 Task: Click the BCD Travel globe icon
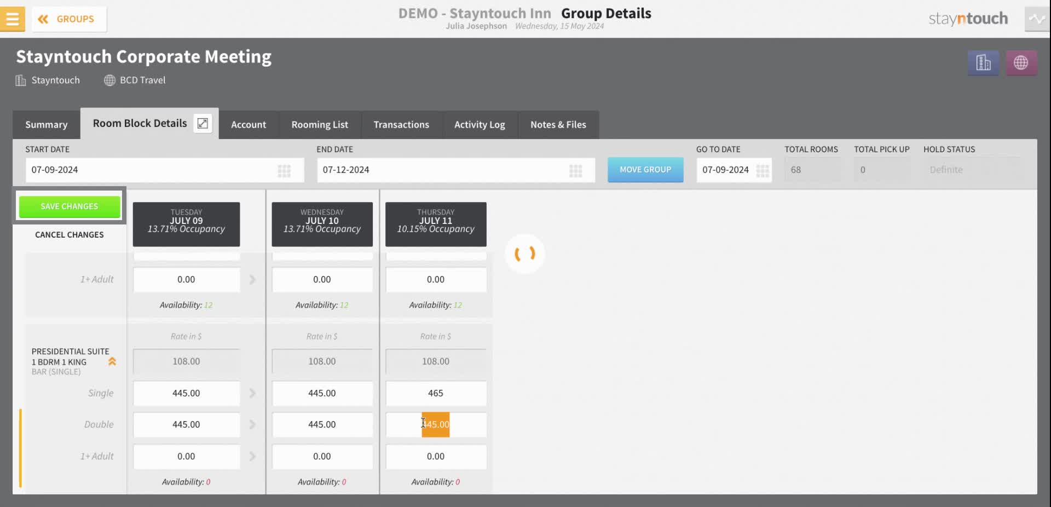109,80
